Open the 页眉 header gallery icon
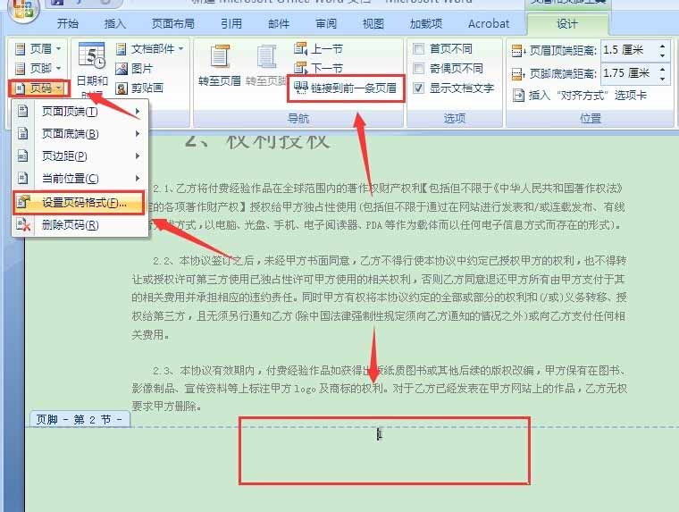 [20, 49]
